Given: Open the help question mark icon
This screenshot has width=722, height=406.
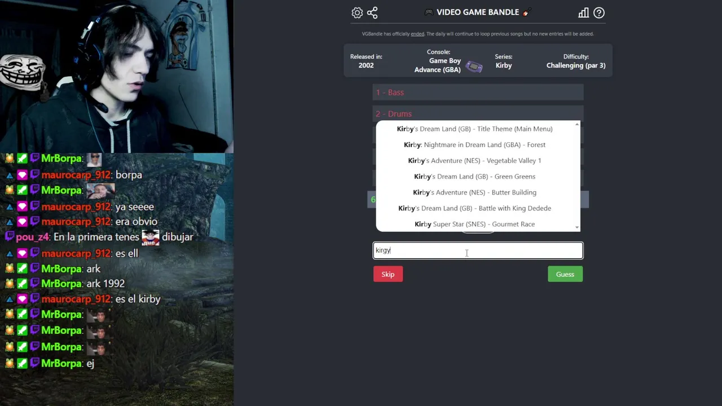Looking at the screenshot, I should tap(599, 12).
